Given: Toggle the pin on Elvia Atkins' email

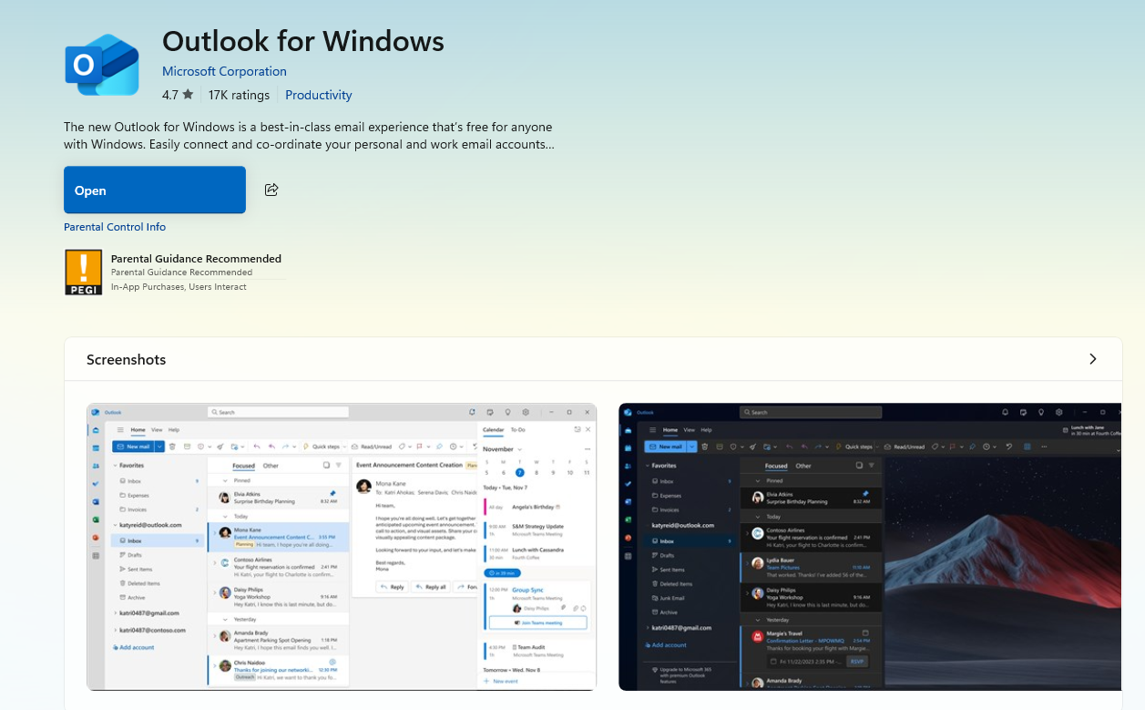Looking at the screenshot, I should (x=332, y=493).
